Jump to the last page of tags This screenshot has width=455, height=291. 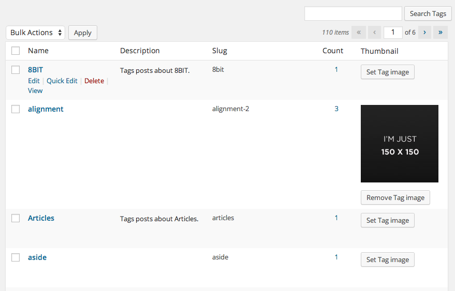(x=441, y=33)
